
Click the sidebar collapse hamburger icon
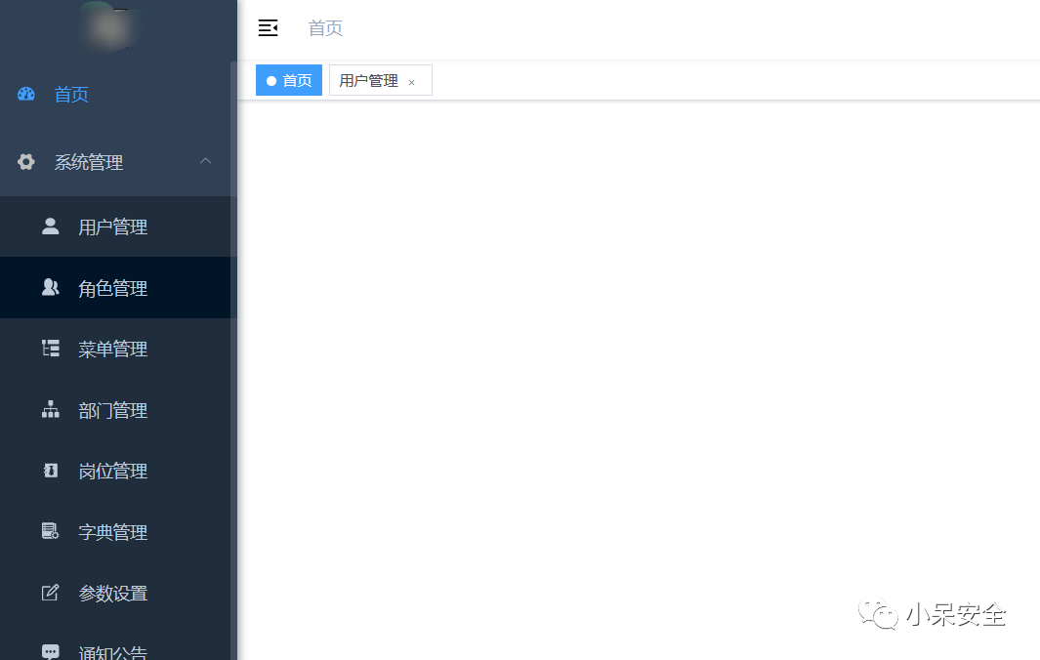pos(268,28)
